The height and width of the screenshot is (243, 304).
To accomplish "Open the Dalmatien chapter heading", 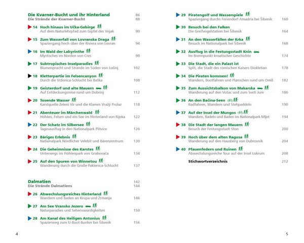I will (x=39, y=182).
